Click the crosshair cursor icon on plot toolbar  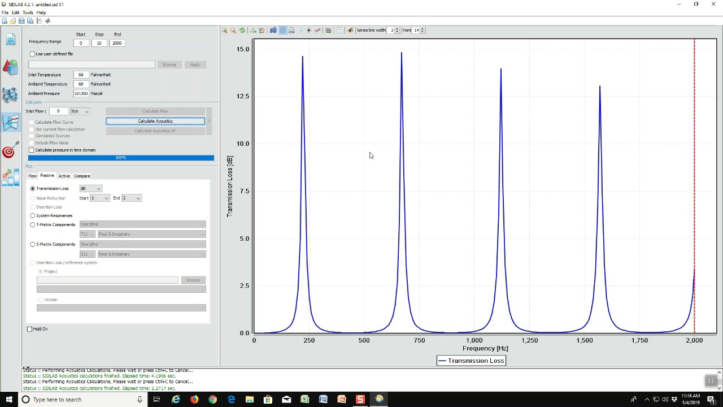[308, 31]
